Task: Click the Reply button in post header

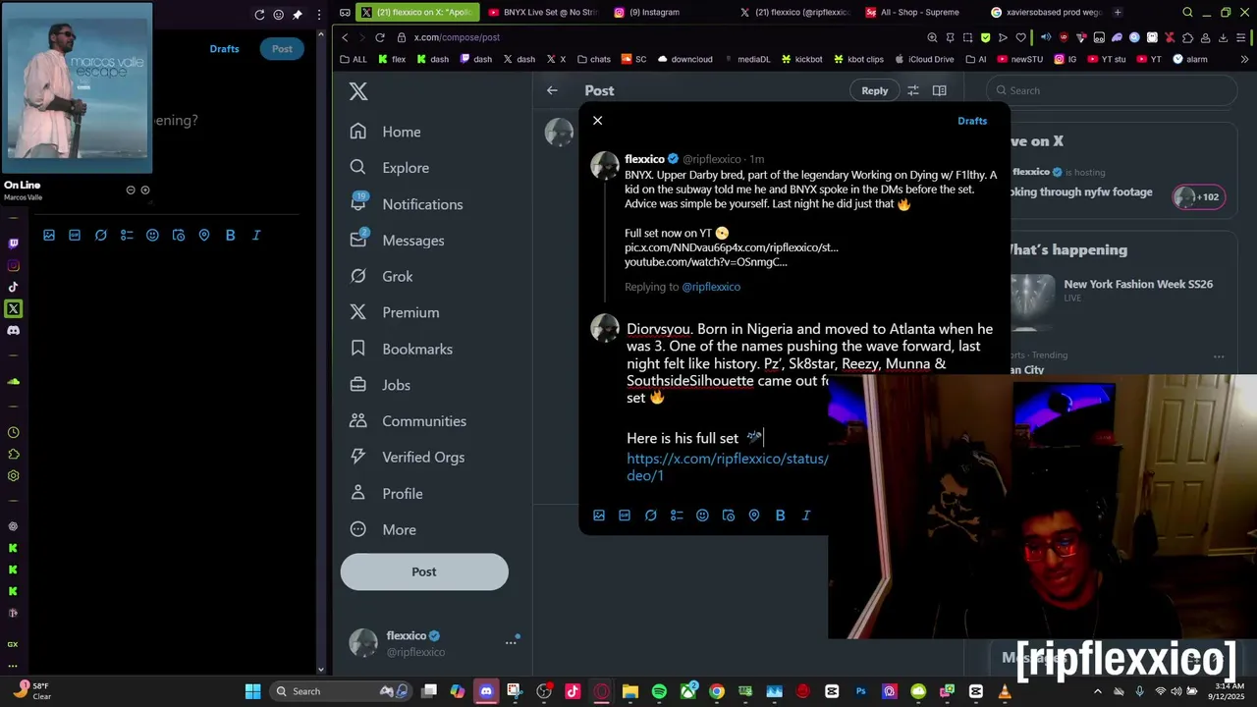Action: (874, 90)
